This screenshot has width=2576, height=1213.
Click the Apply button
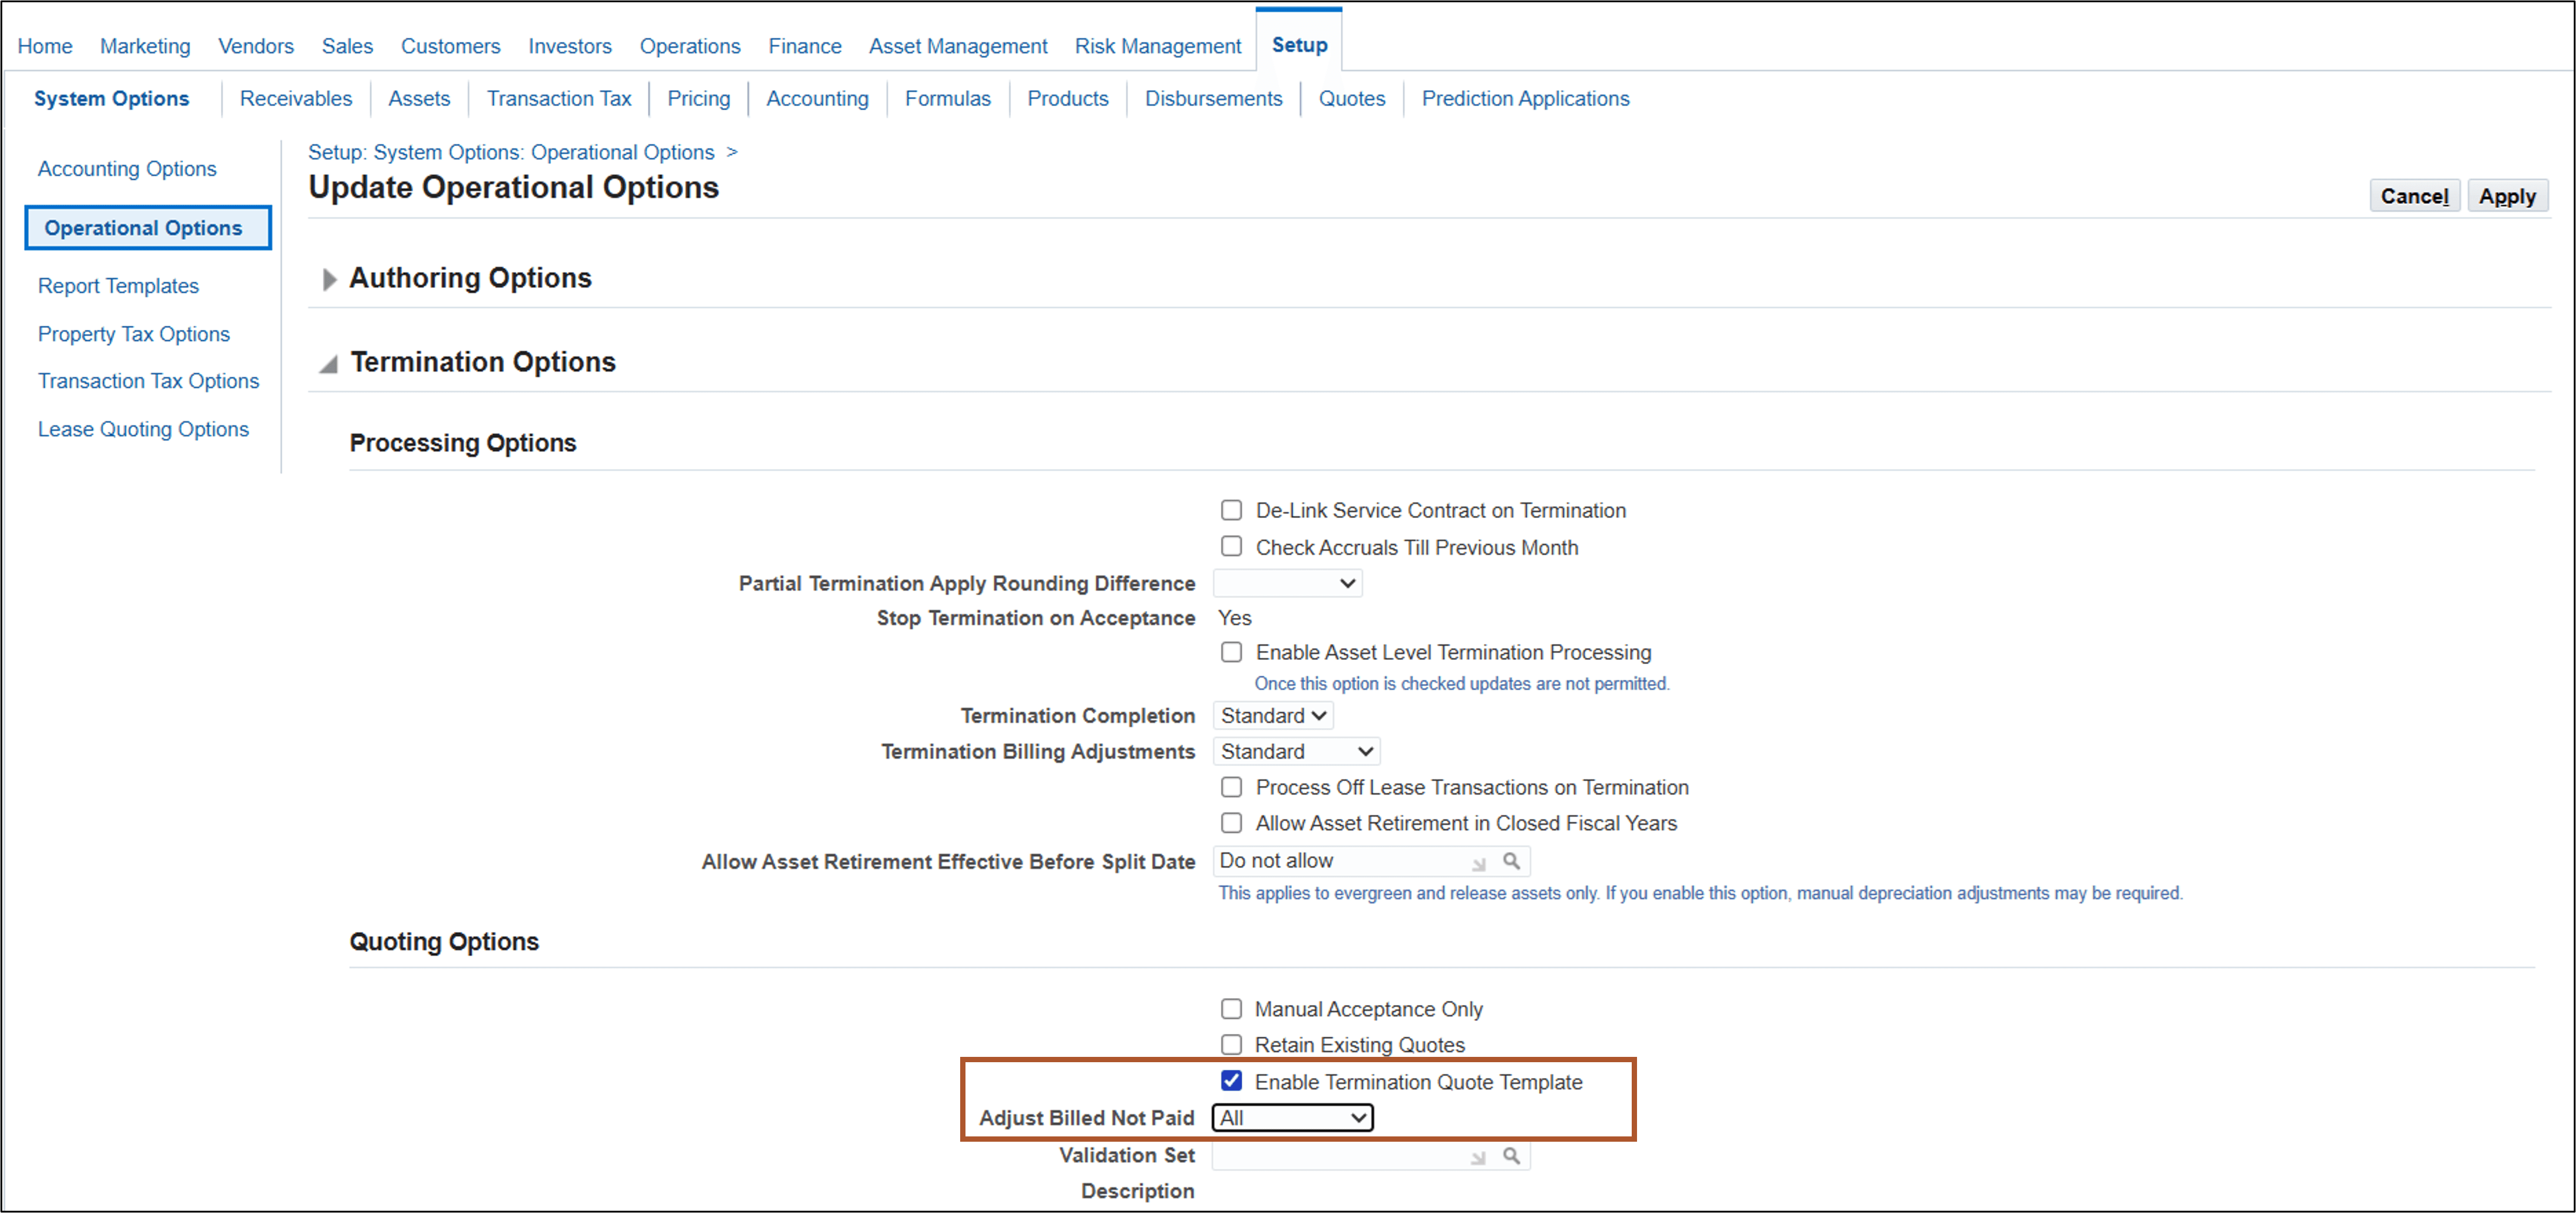[x=2507, y=195]
